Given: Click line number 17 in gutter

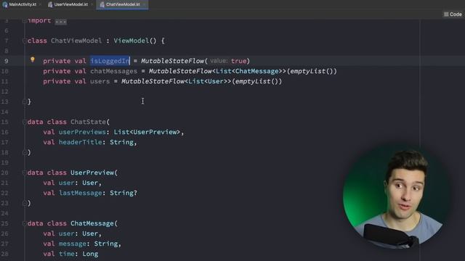Looking at the screenshot, I should (x=5, y=142).
